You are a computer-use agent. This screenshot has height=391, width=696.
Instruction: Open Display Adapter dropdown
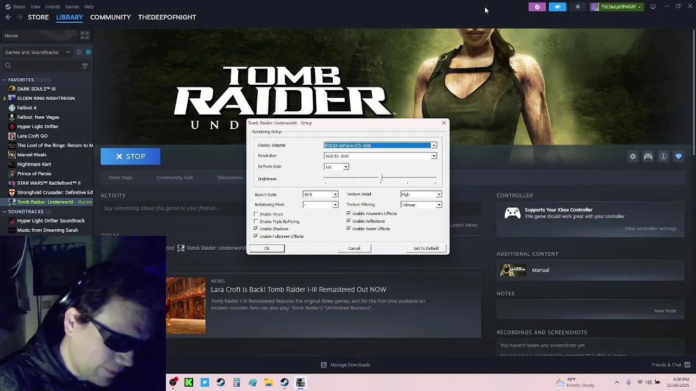coord(434,146)
